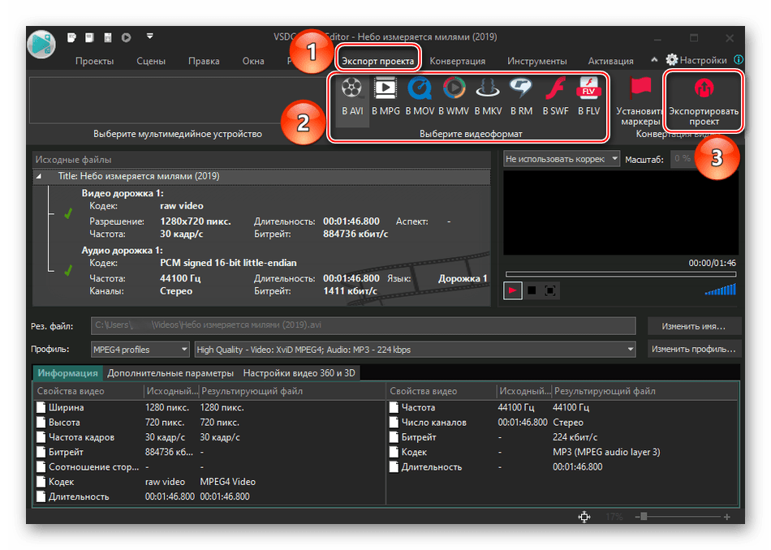The width and height of the screenshot is (771, 550).
Task: Choose the FLV format icon
Action: pyautogui.click(x=588, y=97)
